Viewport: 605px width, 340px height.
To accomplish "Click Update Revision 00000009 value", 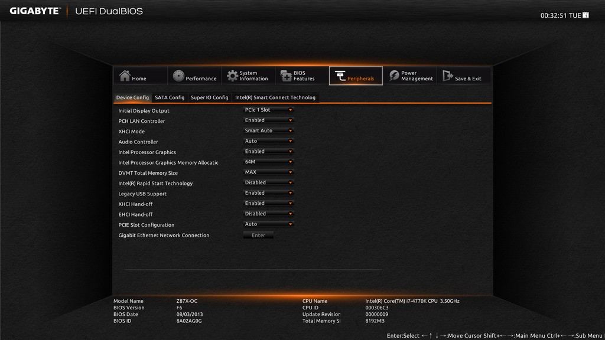I will click(376, 314).
